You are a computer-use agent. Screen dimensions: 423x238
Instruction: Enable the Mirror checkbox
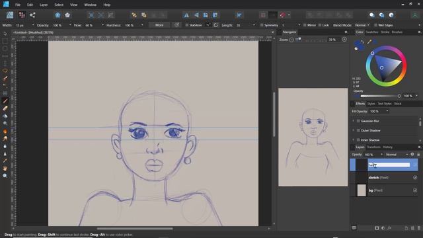[x=305, y=25]
